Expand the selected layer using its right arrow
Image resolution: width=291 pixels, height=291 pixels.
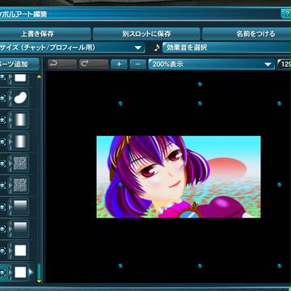tap(31, 272)
